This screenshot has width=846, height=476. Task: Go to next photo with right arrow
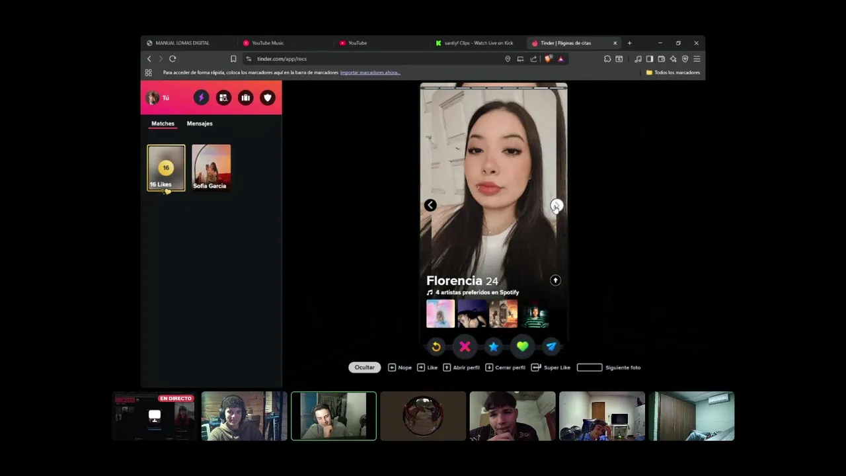pyautogui.click(x=557, y=206)
